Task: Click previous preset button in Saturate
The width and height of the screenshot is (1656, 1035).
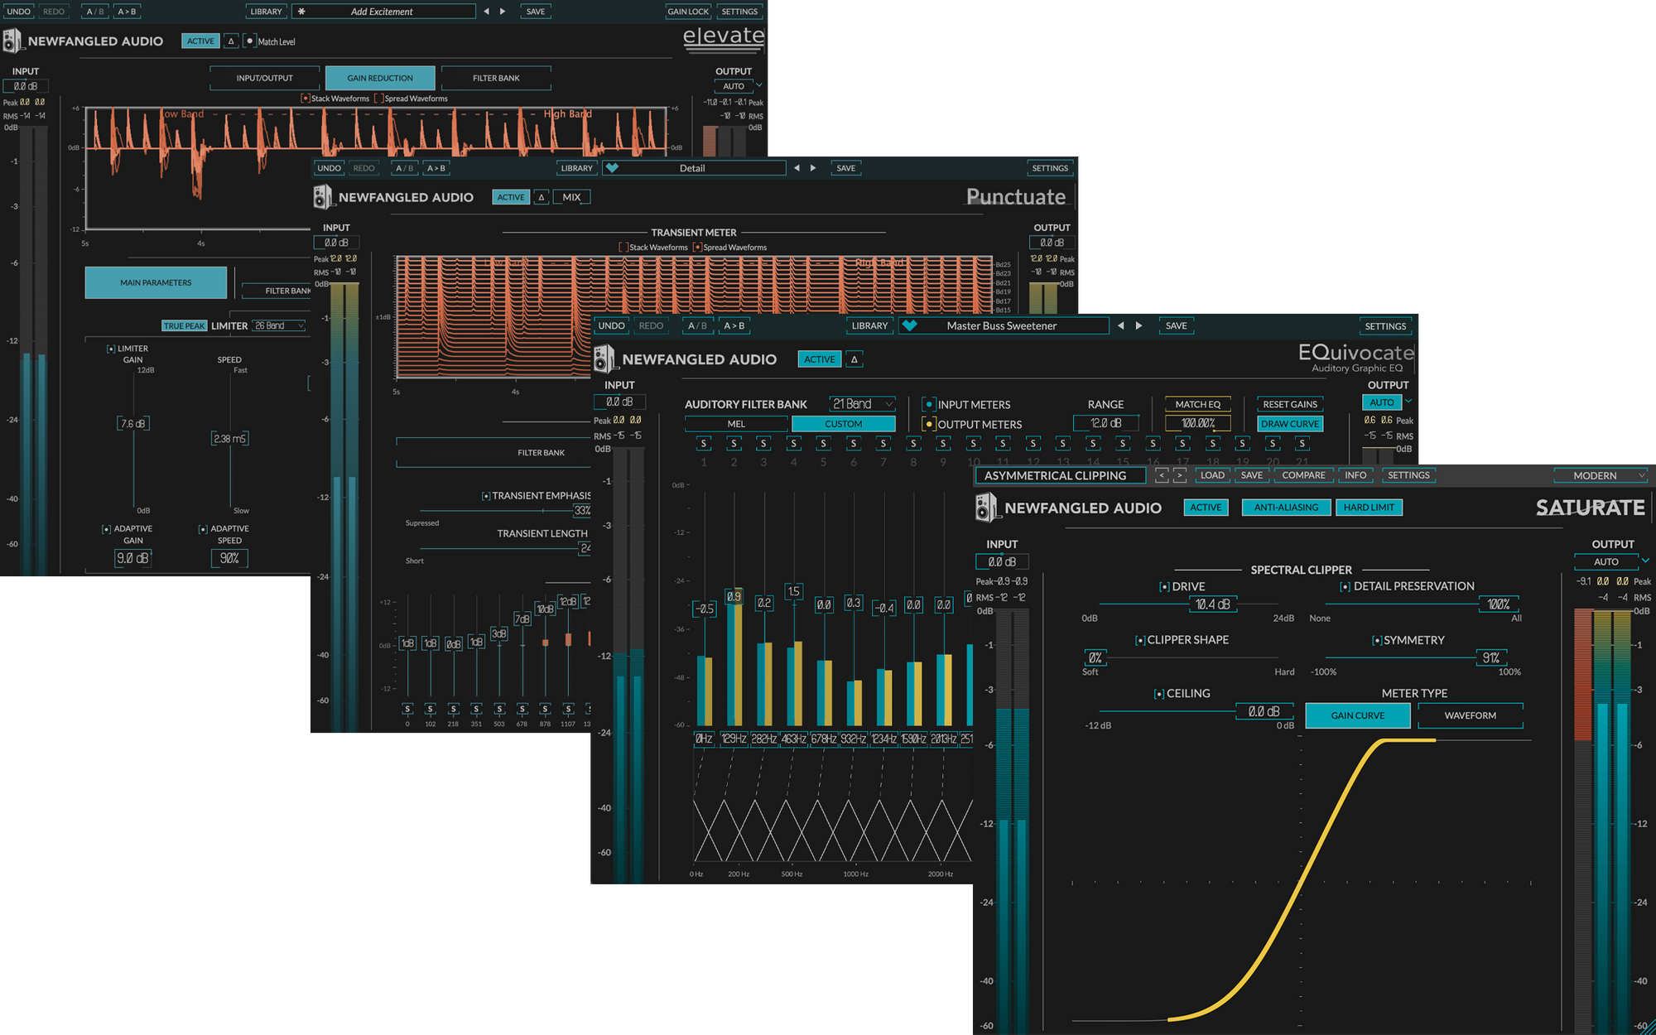Action: pos(1162,475)
